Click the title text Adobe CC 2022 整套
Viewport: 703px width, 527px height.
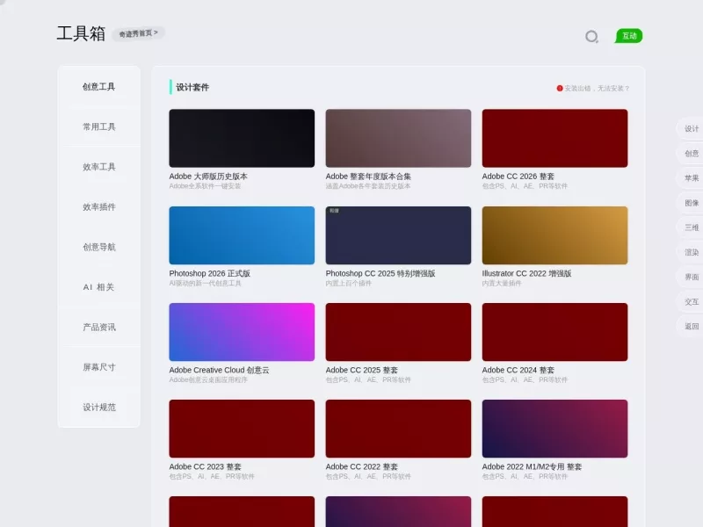tap(361, 467)
